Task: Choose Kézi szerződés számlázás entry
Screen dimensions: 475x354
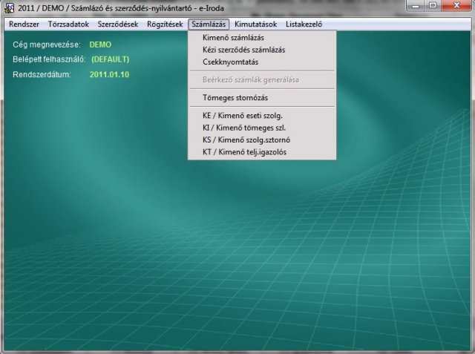Action: pos(243,50)
